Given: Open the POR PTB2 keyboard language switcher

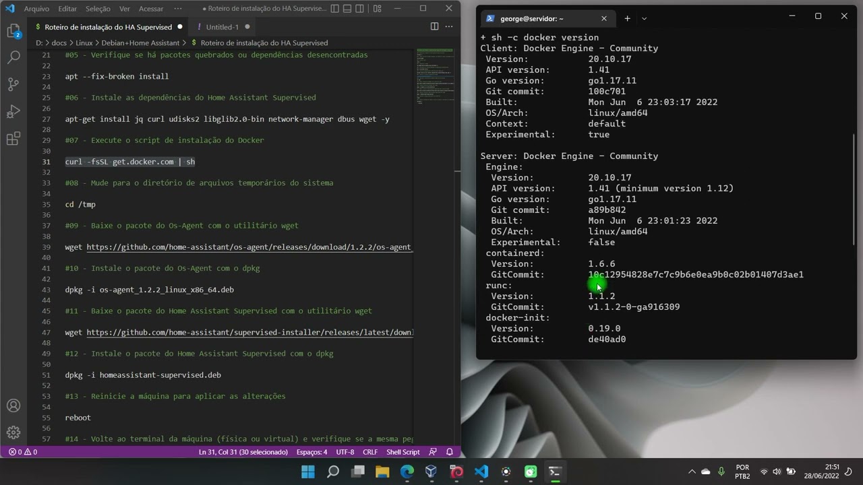Looking at the screenshot, I should pos(742,472).
